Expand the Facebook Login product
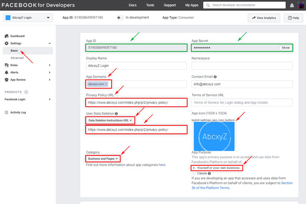The width and height of the screenshot is (306, 204). tap(49, 99)
